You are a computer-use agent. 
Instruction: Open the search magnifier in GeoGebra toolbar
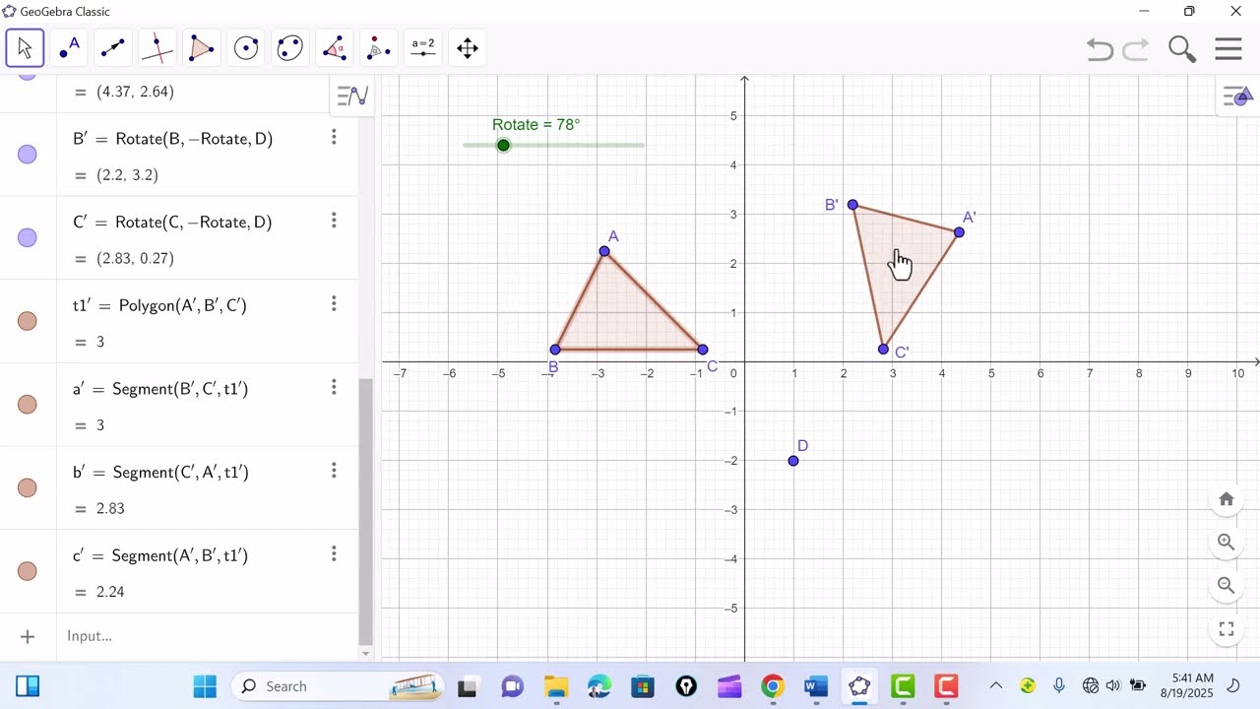(x=1181, y=49)
